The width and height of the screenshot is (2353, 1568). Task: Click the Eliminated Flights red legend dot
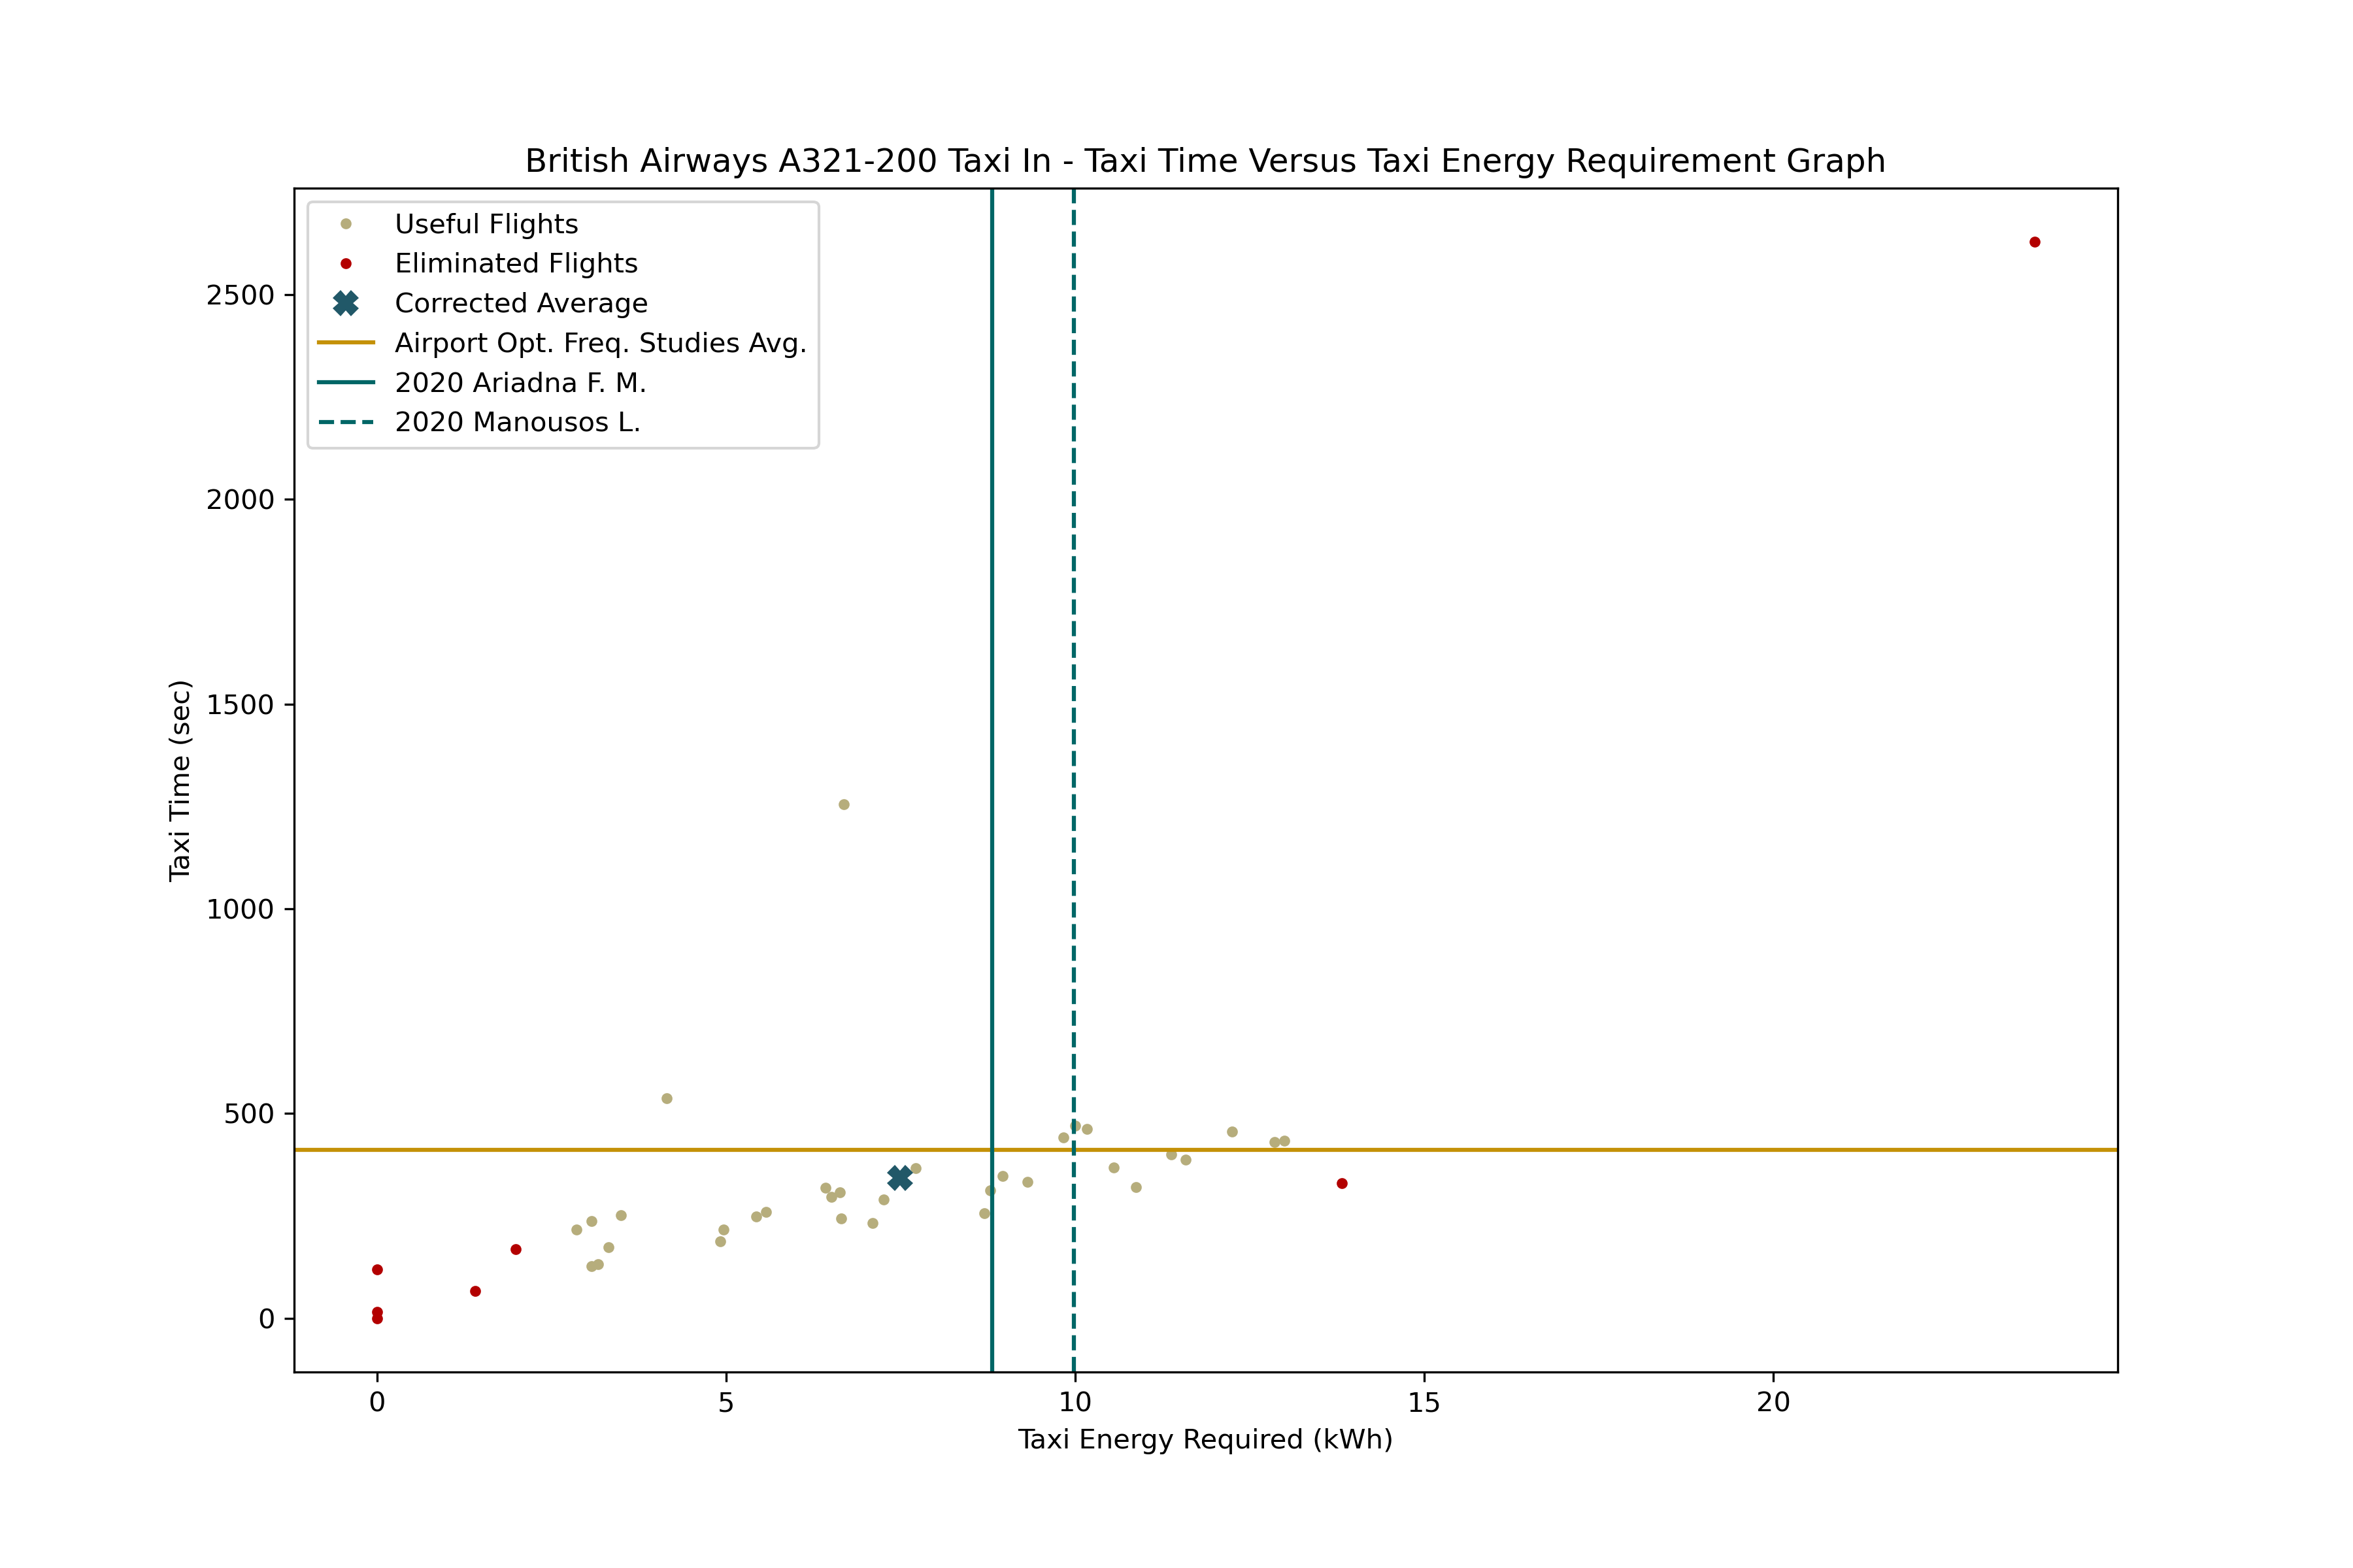(346, 264)
